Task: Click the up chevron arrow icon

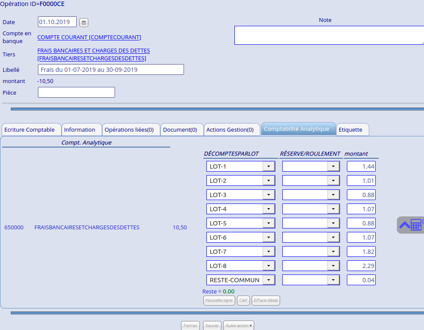Action: pos(404,225)
